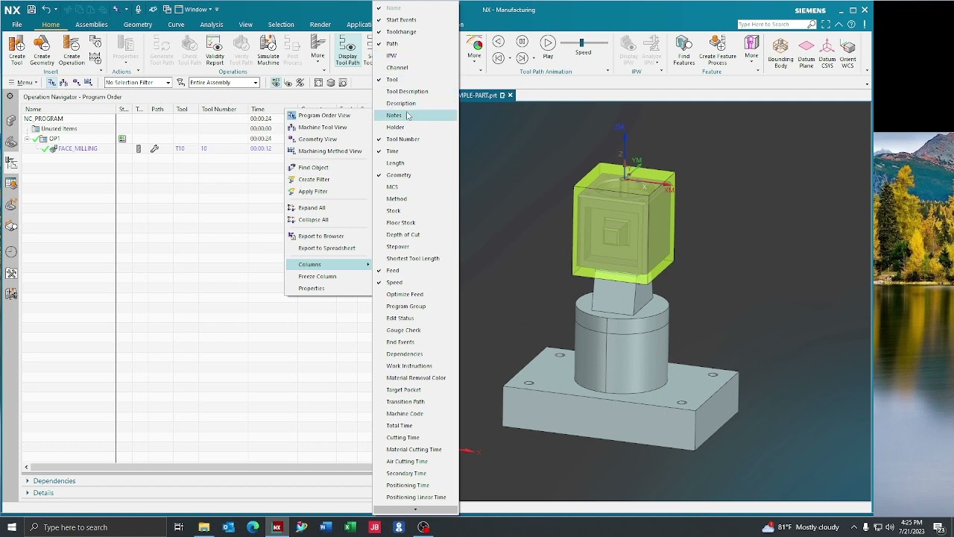This screenshot has height=537, width=954.
Task: Click Export to Spreadsheet
Action: coord(329,248)
